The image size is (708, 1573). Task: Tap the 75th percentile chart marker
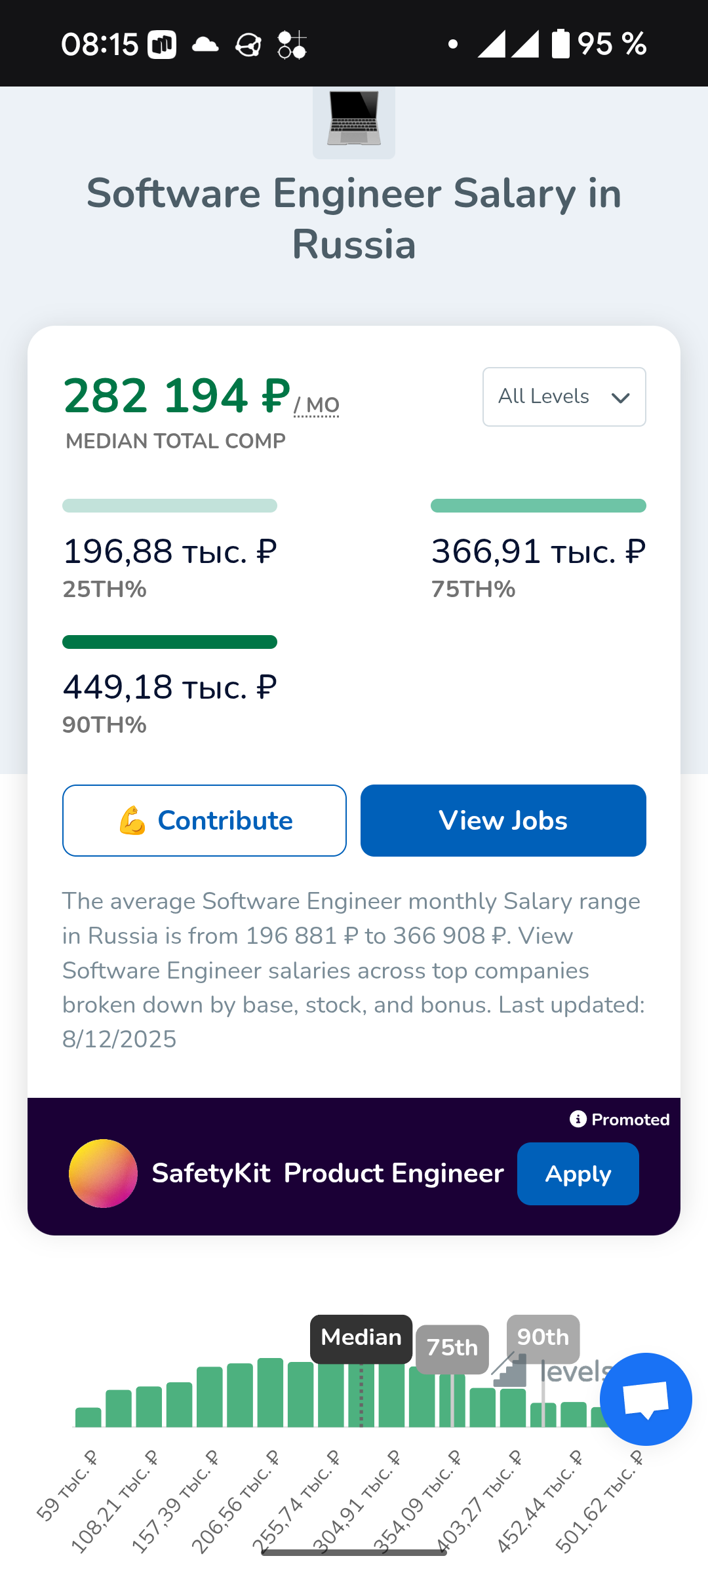(452, 1349)
